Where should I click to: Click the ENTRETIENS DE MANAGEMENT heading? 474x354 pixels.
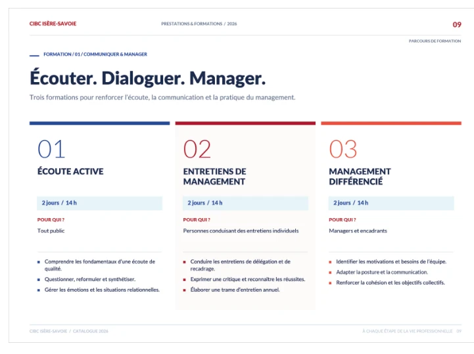point(214,177)
